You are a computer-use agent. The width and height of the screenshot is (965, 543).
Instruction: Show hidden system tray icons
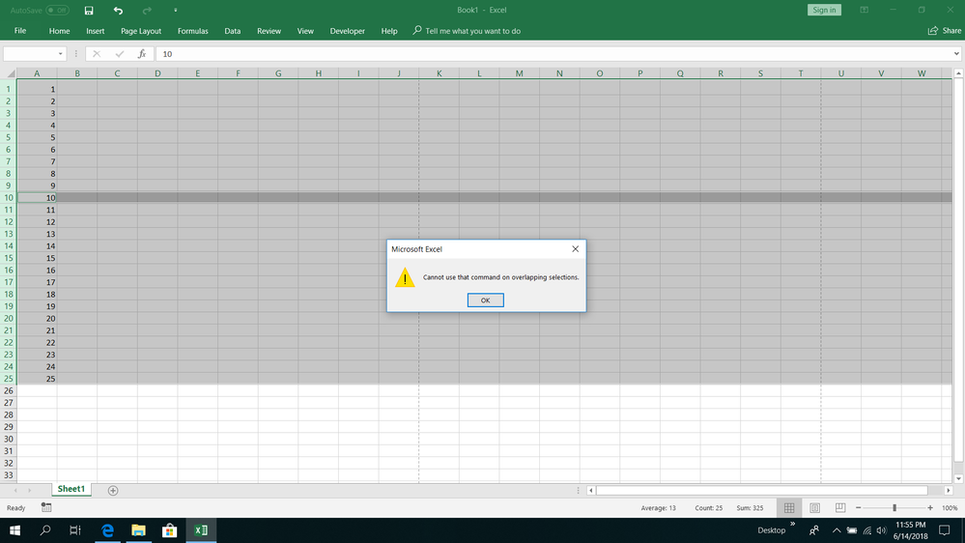pos(836,530)
